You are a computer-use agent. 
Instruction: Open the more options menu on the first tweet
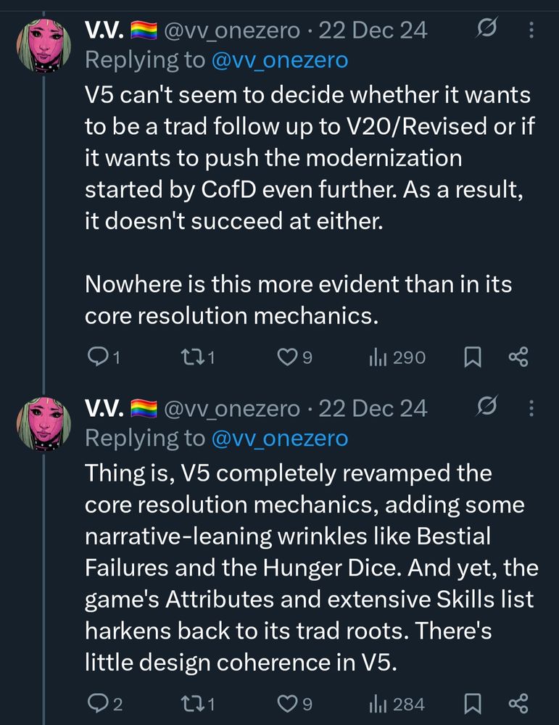click(533, 28)
